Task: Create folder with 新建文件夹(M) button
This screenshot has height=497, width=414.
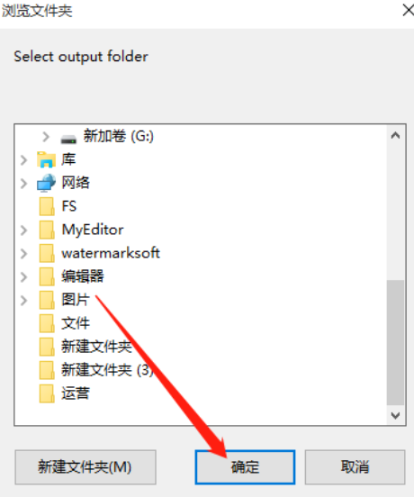Action: (x=85, y=467)
